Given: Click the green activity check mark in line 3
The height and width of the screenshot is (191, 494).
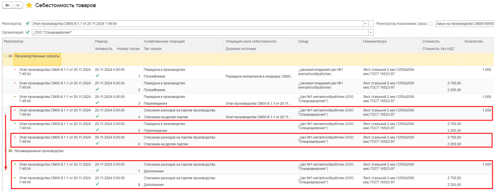Looking at the screenshot, I should 97,103.
